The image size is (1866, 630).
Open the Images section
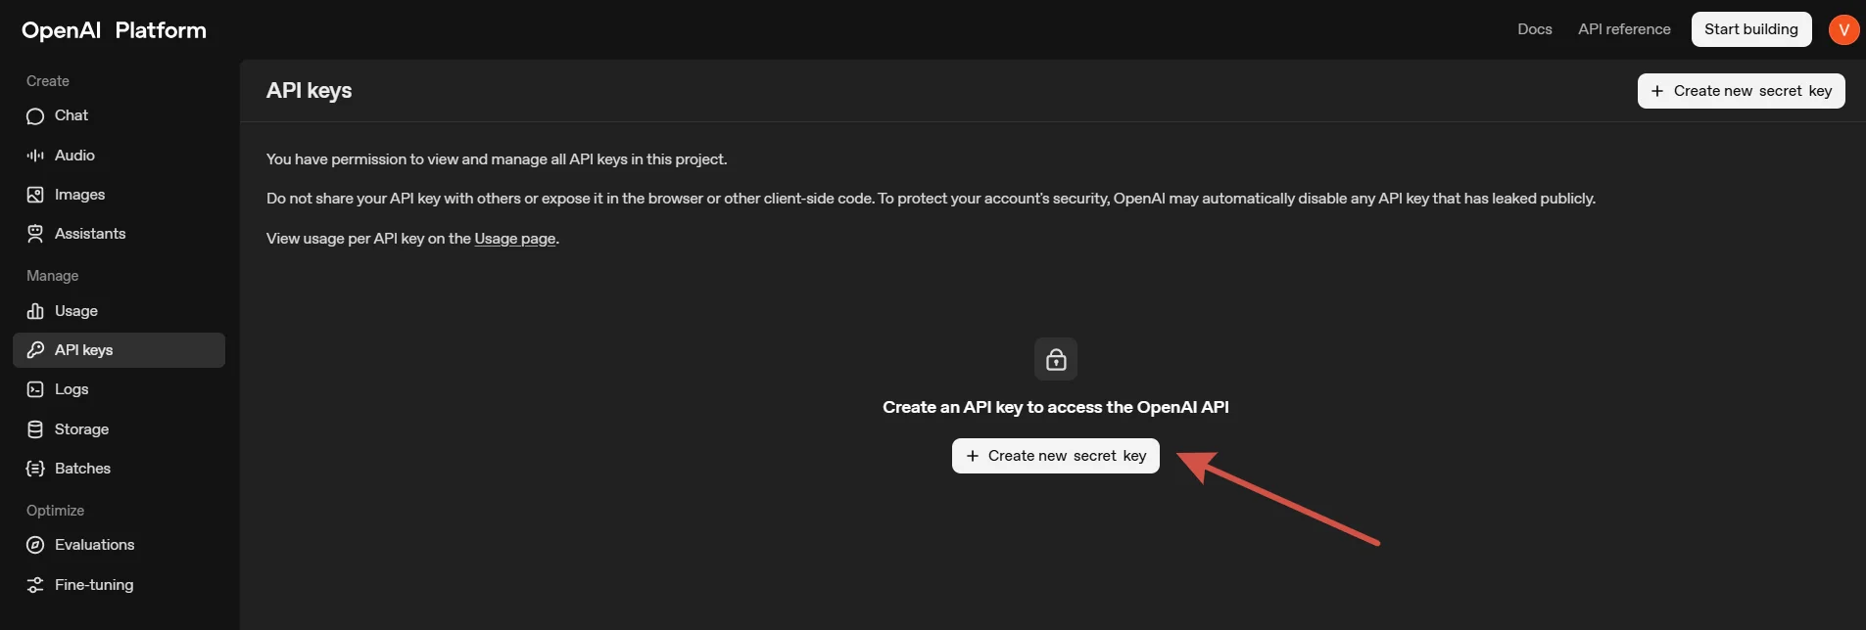point(119,195)
